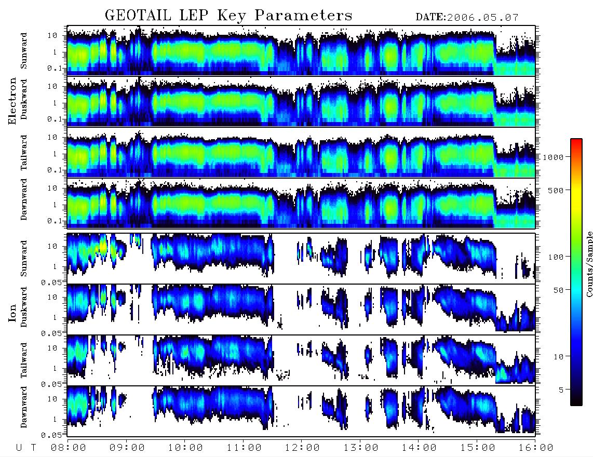Click the Electron Sunward spectrogram panel
The width and height of the screenshot is (593, 457).
point(301,50)
